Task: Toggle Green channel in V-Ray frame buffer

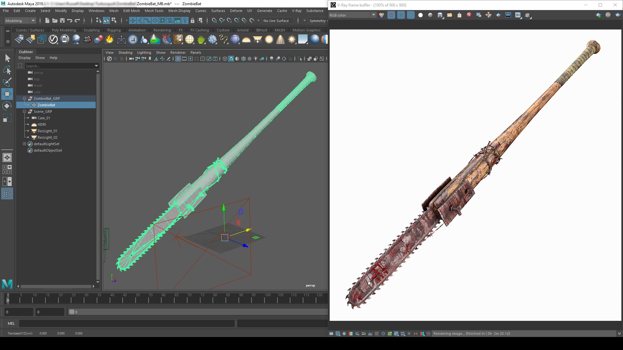Action: click(x=401, y=15)
